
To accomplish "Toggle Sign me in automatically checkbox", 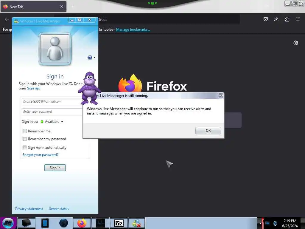I will [x=24, y=147].
